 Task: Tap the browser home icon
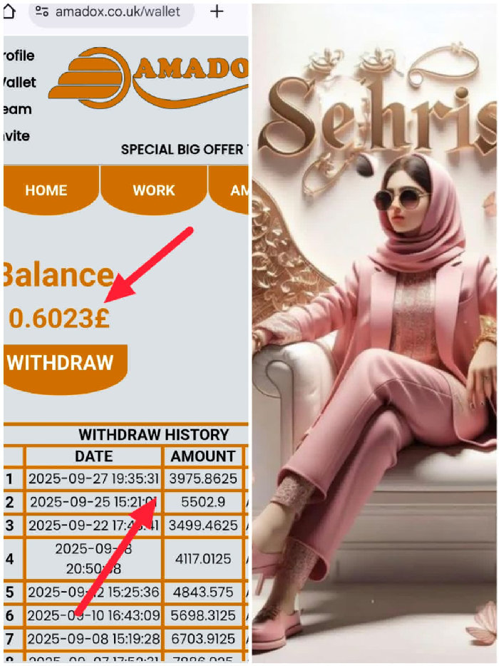coord(9,11)
